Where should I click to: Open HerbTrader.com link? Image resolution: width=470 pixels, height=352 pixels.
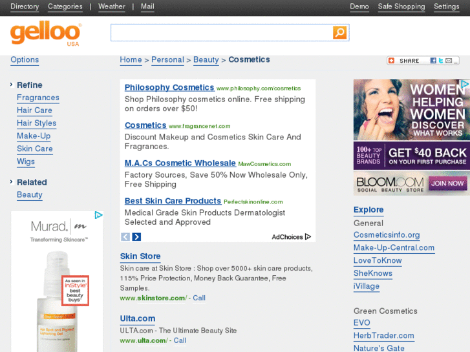383,336
